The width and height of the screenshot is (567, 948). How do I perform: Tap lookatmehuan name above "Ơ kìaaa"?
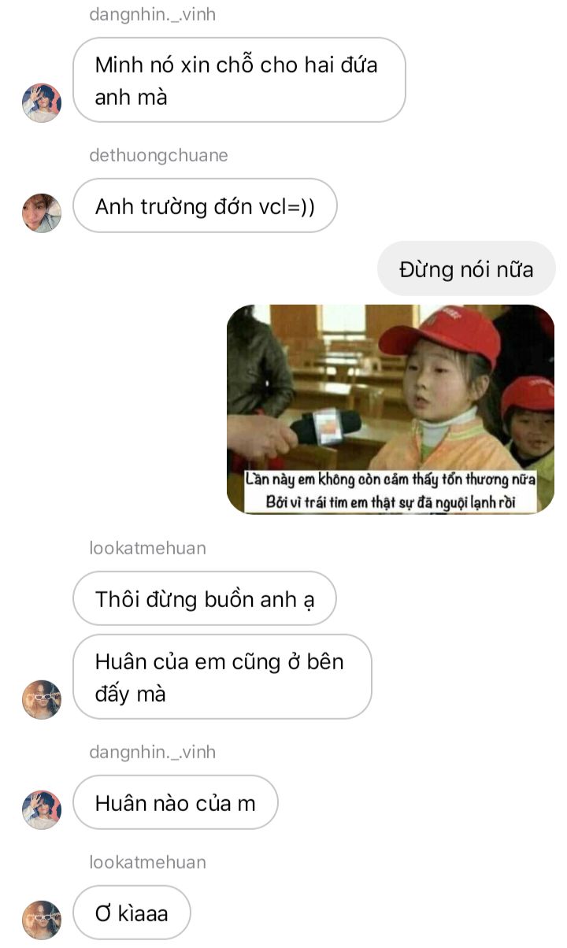coord(147,862)
